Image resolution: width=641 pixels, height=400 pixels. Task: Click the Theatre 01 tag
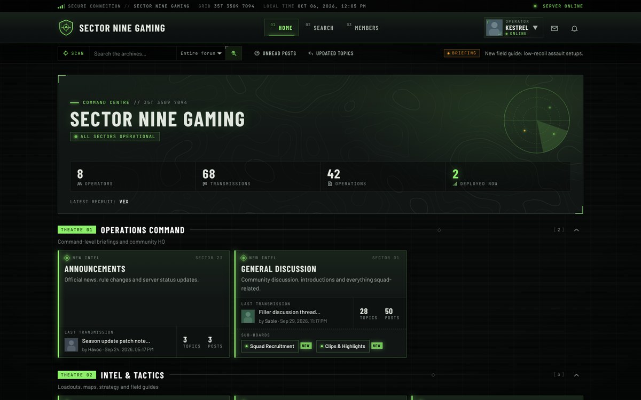click(x=77, y=230)
